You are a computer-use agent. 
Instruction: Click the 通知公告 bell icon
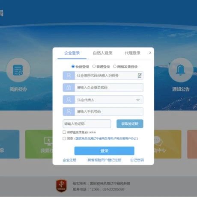pyautogui.click(x=181, y=70)
